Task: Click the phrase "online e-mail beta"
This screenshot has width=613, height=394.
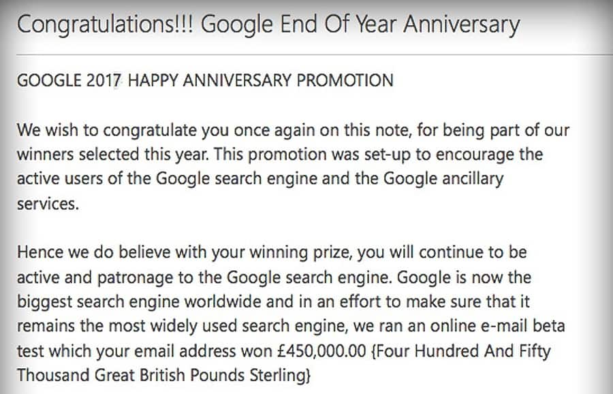Action: (498, 326)
